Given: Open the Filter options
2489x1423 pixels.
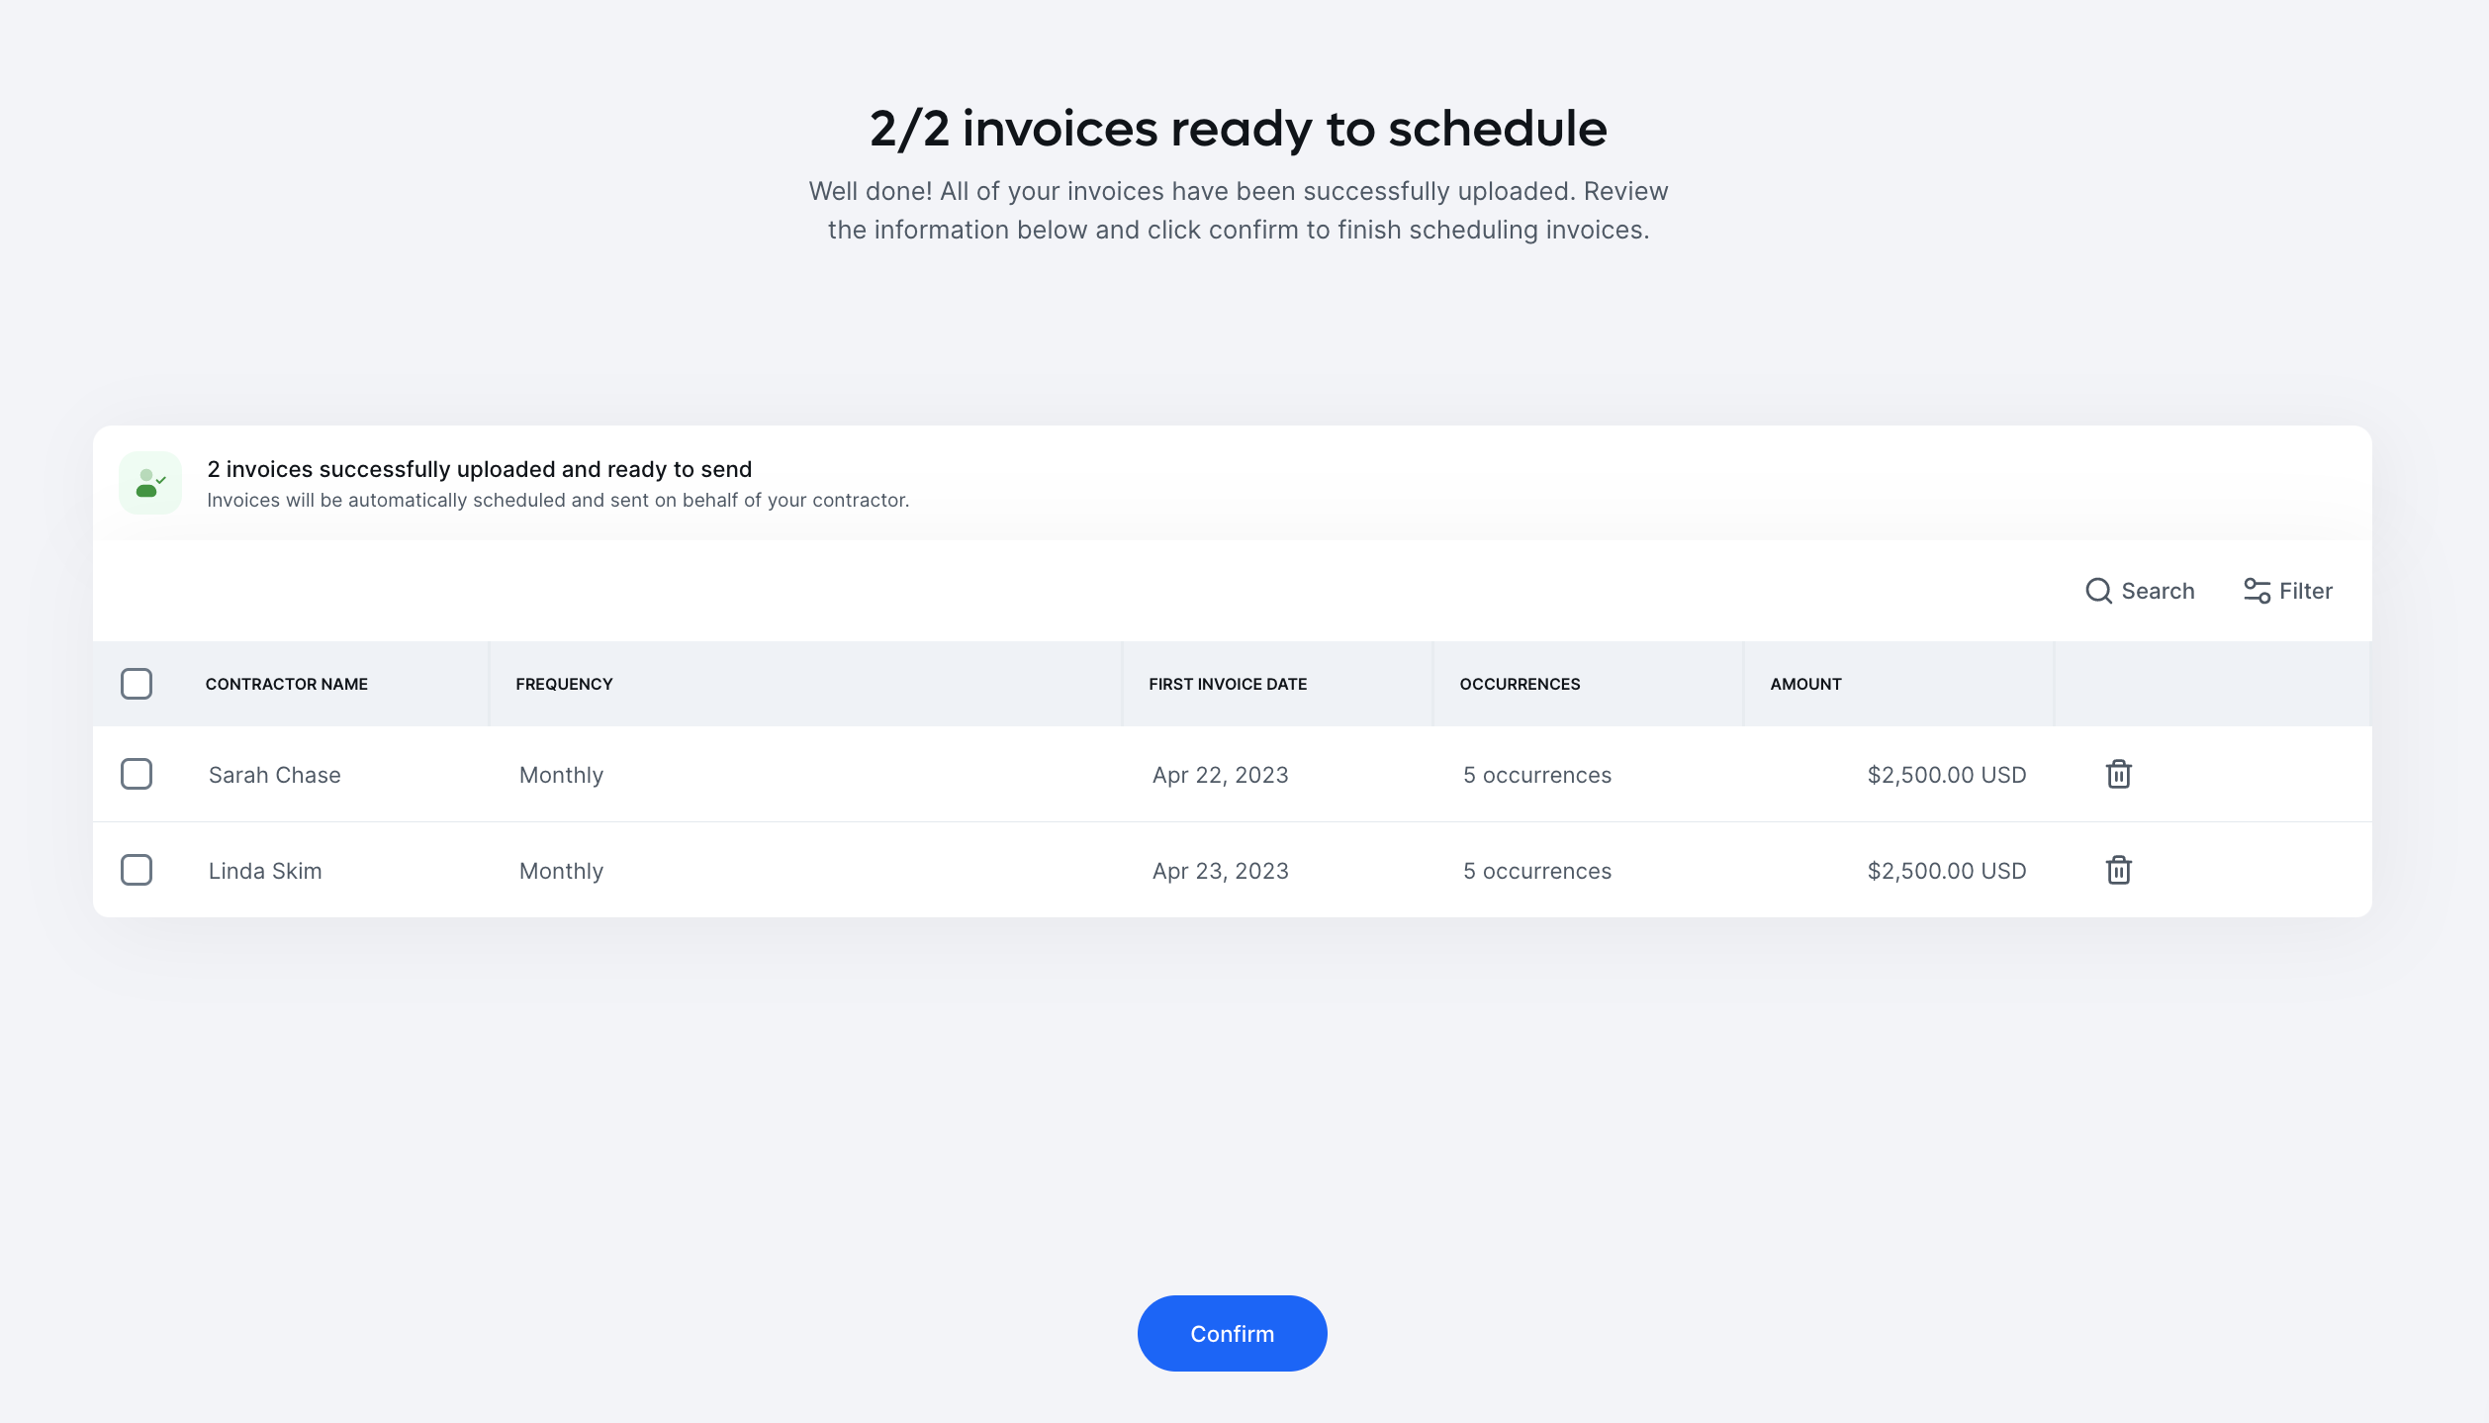Looking at the screenshot, I should [2286, 591].
